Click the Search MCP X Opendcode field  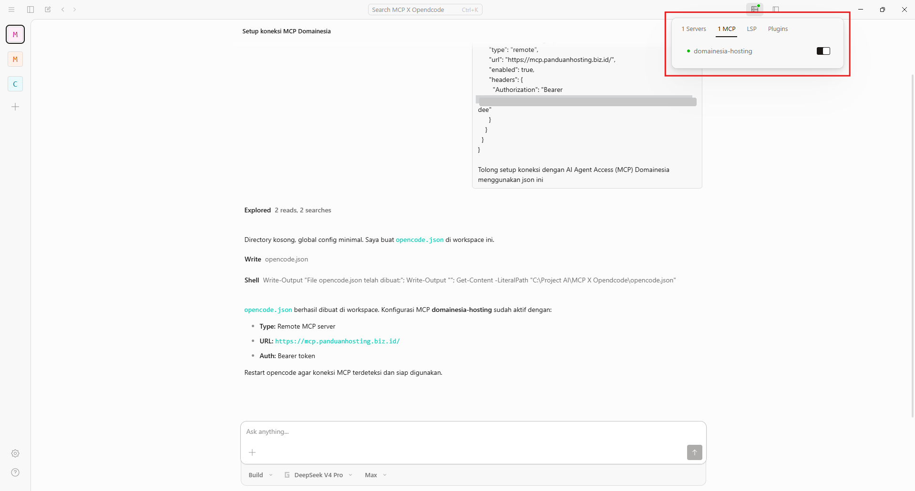pyautogui.click(x=425, y=10)
